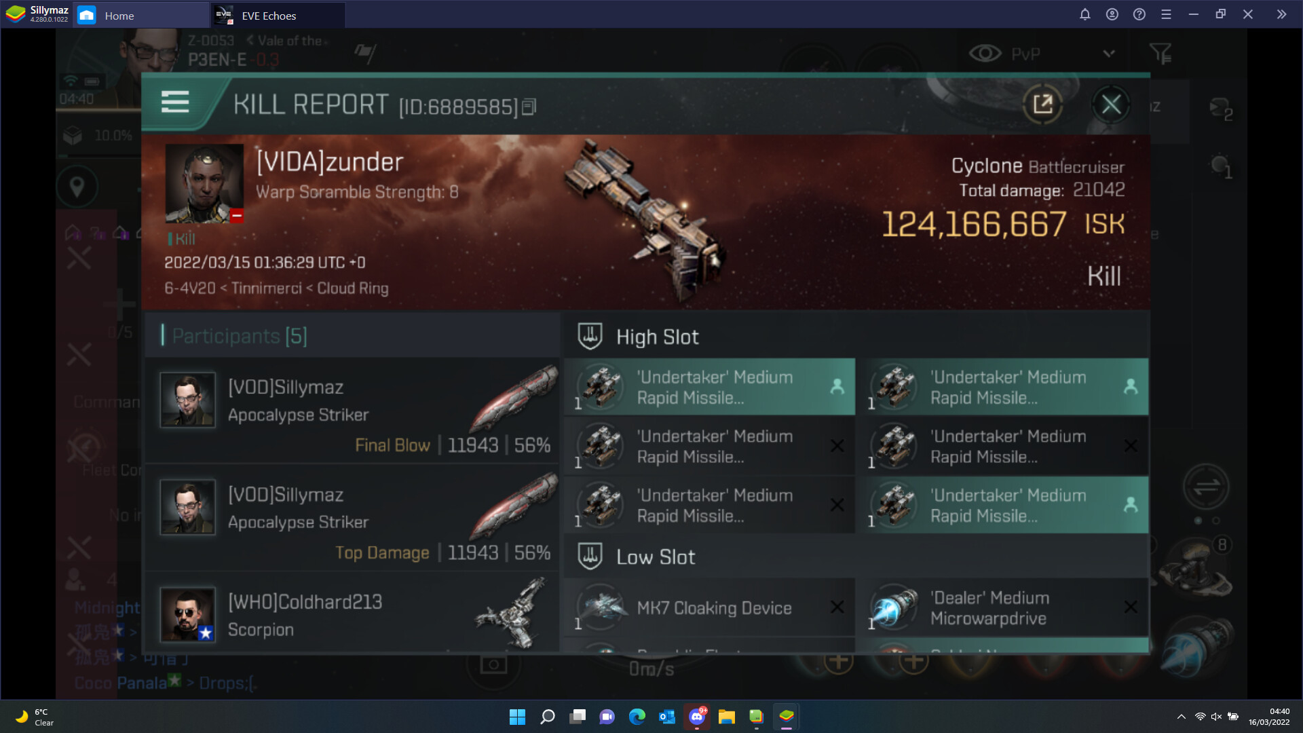Share the kill report externally
This screenshot has height=733, width=1303.
1042,105
